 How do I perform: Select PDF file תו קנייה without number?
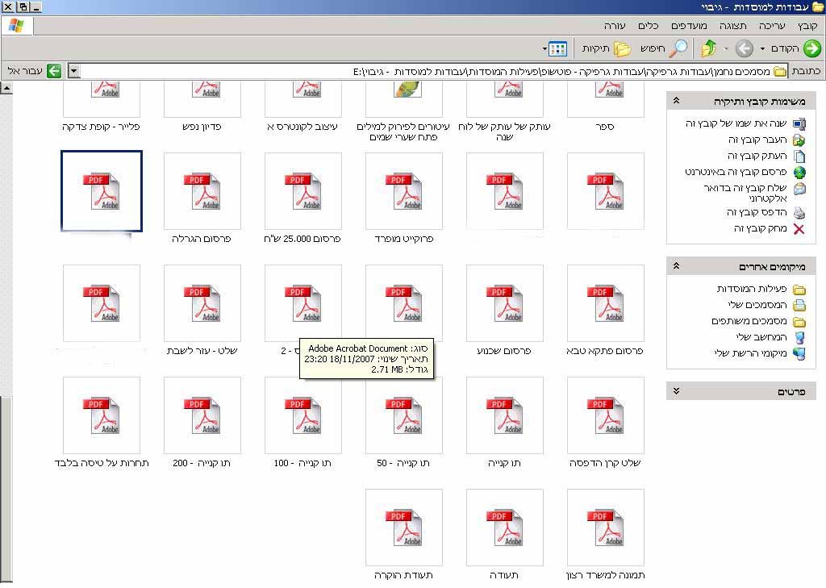point(505,415)
